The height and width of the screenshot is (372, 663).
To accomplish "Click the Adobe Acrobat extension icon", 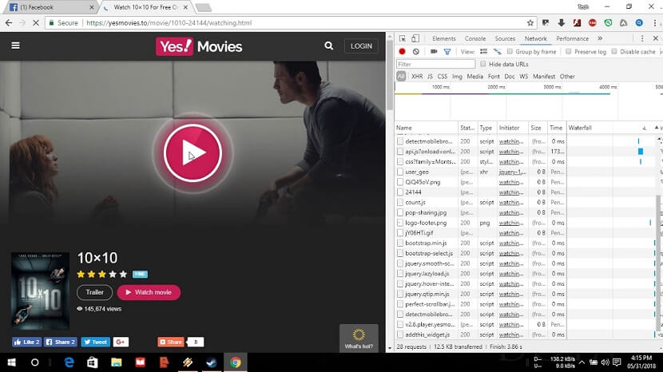I will 577,23.
